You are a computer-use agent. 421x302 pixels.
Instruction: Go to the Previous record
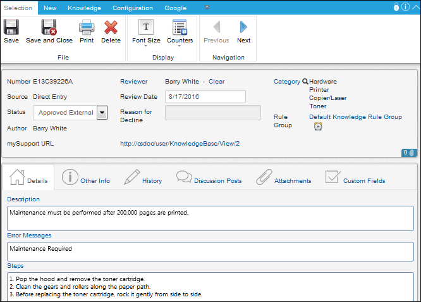coord(216,32)
